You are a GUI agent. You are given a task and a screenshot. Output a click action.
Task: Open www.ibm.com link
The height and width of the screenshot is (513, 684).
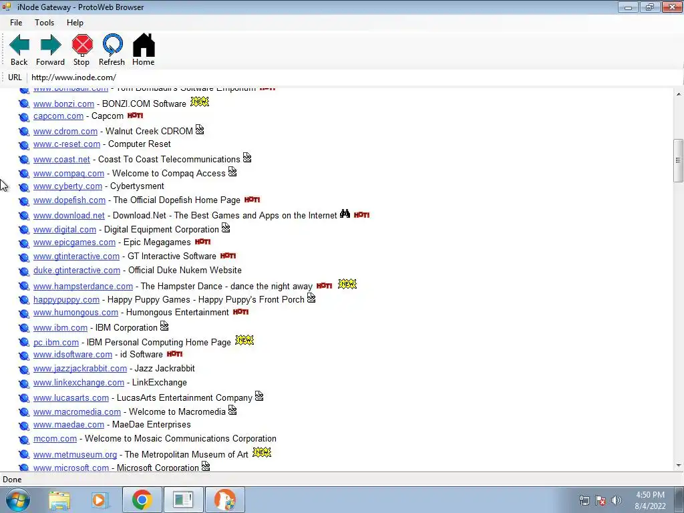click(x=60, y=327)
